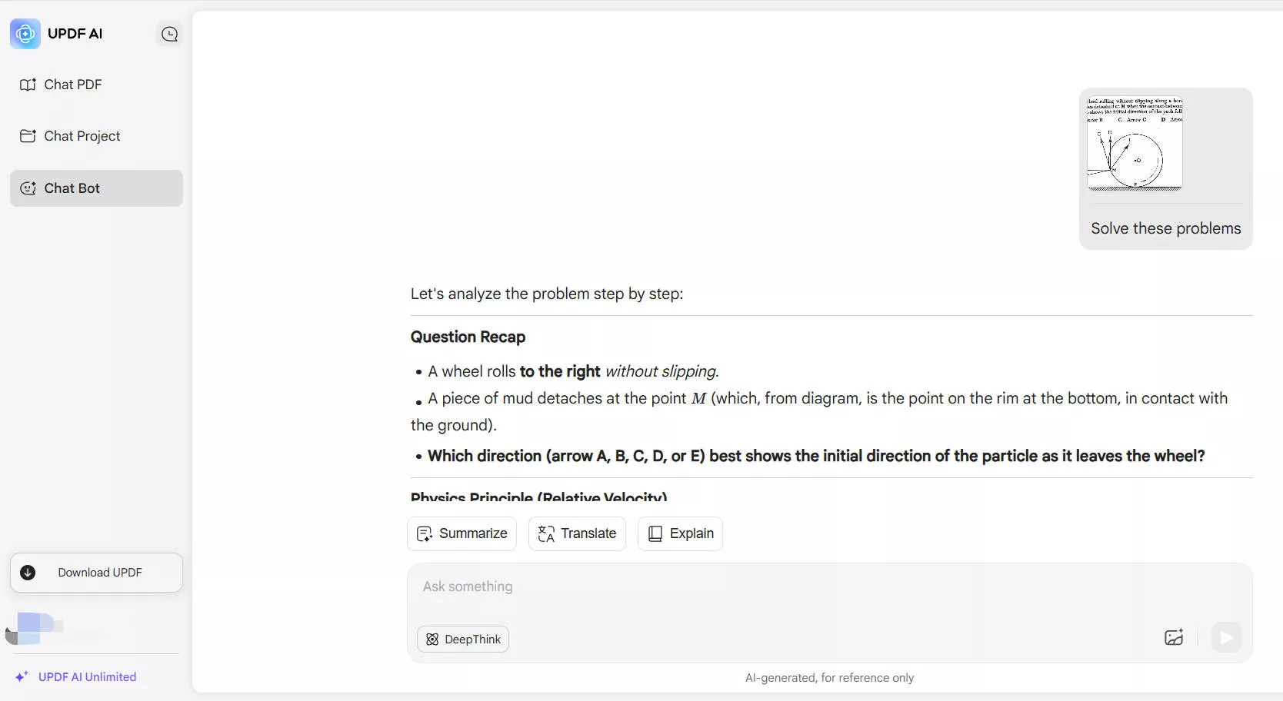Click the Chat Bot robot icon
The image size is (1283, 701).
(x=28, y=188)
